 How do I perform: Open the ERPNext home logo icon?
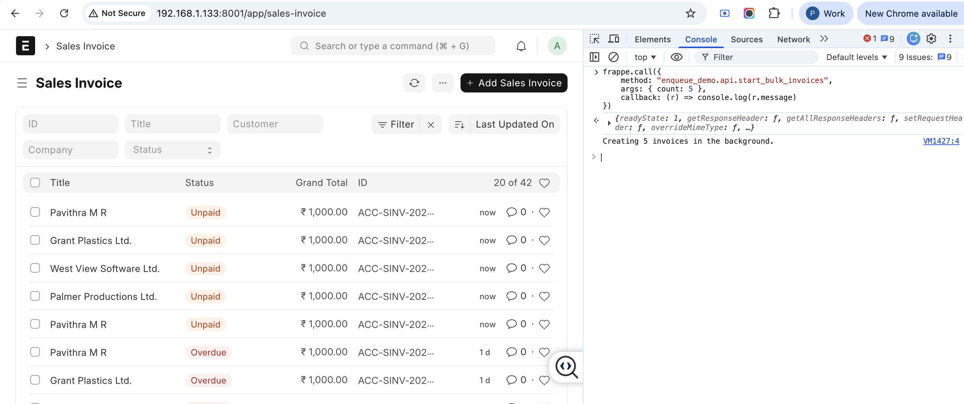pos(26,46)
